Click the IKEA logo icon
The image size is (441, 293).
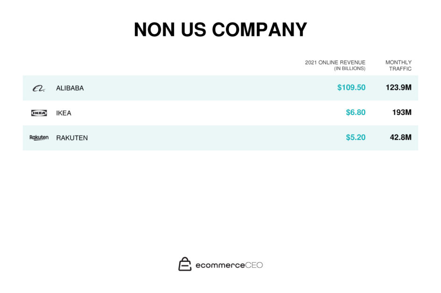tap(39, 113)
